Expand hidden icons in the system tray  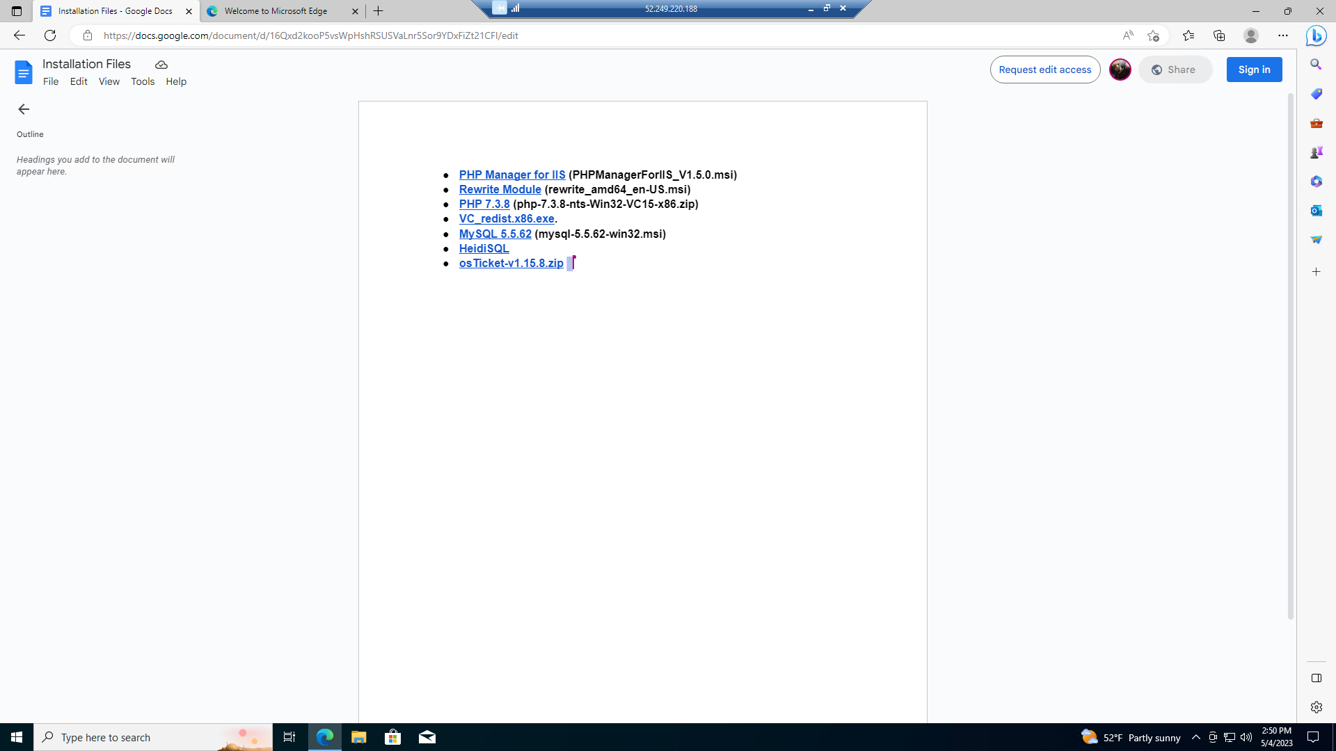click(1195, 737)
